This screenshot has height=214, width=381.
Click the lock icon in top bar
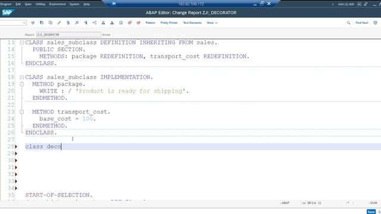366,4
